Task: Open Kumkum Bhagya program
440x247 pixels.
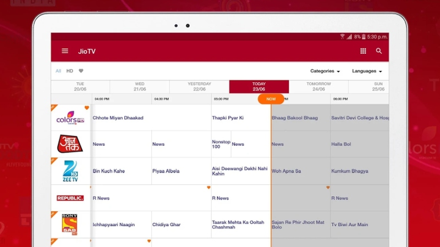Action: pos(360,171)
